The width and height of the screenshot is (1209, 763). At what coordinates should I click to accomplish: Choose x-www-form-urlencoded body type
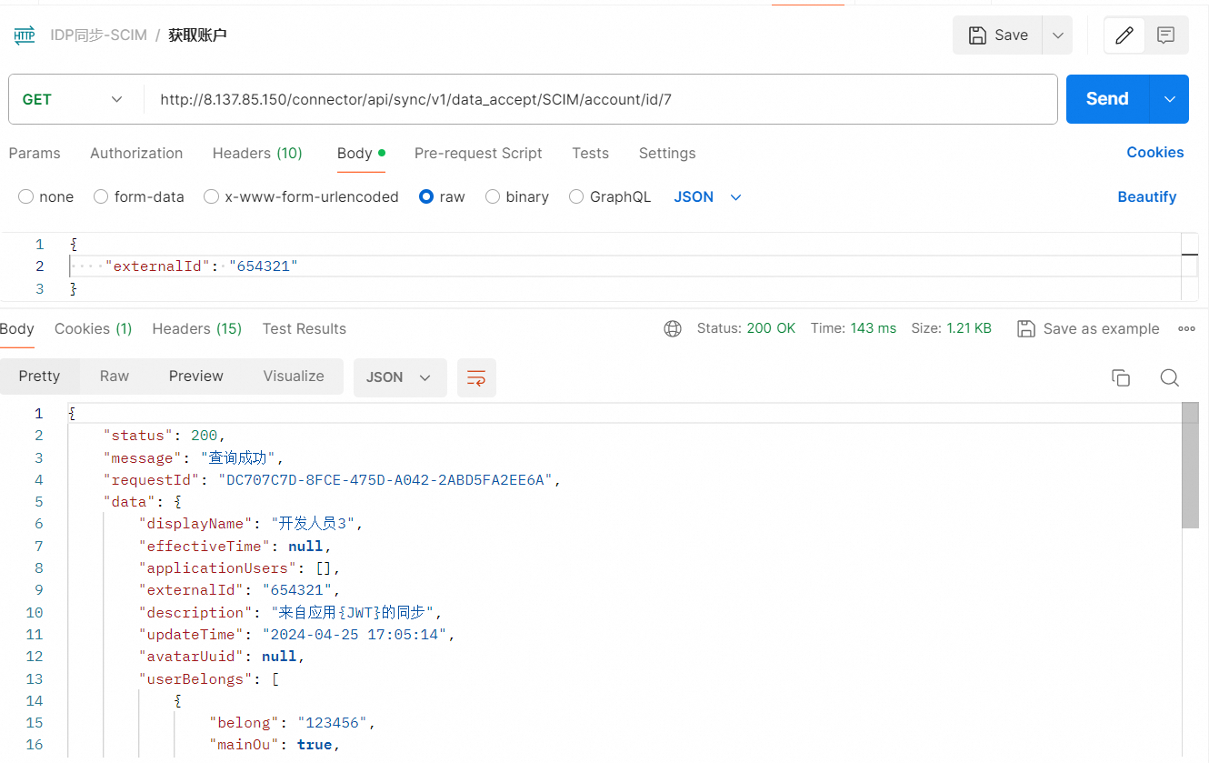pyautogui.click(x=301, y=196)
